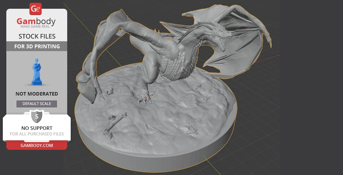Click the Gambody wordmark
The image size is (343, 175).
[x=36, y=22]
